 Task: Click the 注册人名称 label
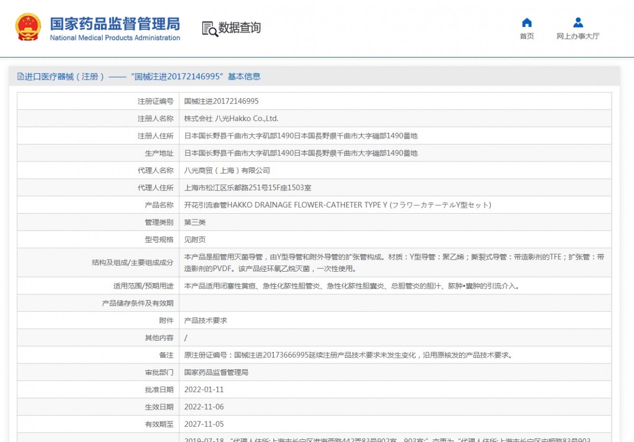point(155,119)
